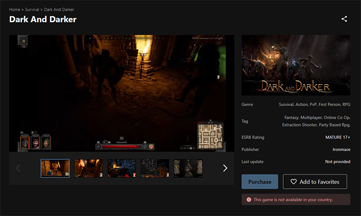Click the Dark and Darker cover art
361x216 pixels.
tap(296, 65)
